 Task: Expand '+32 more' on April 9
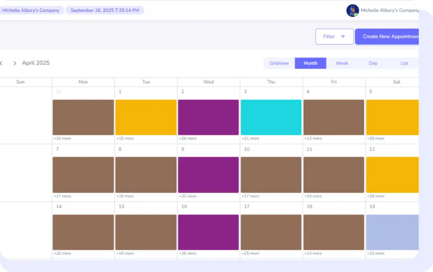[x=188, y=196]
